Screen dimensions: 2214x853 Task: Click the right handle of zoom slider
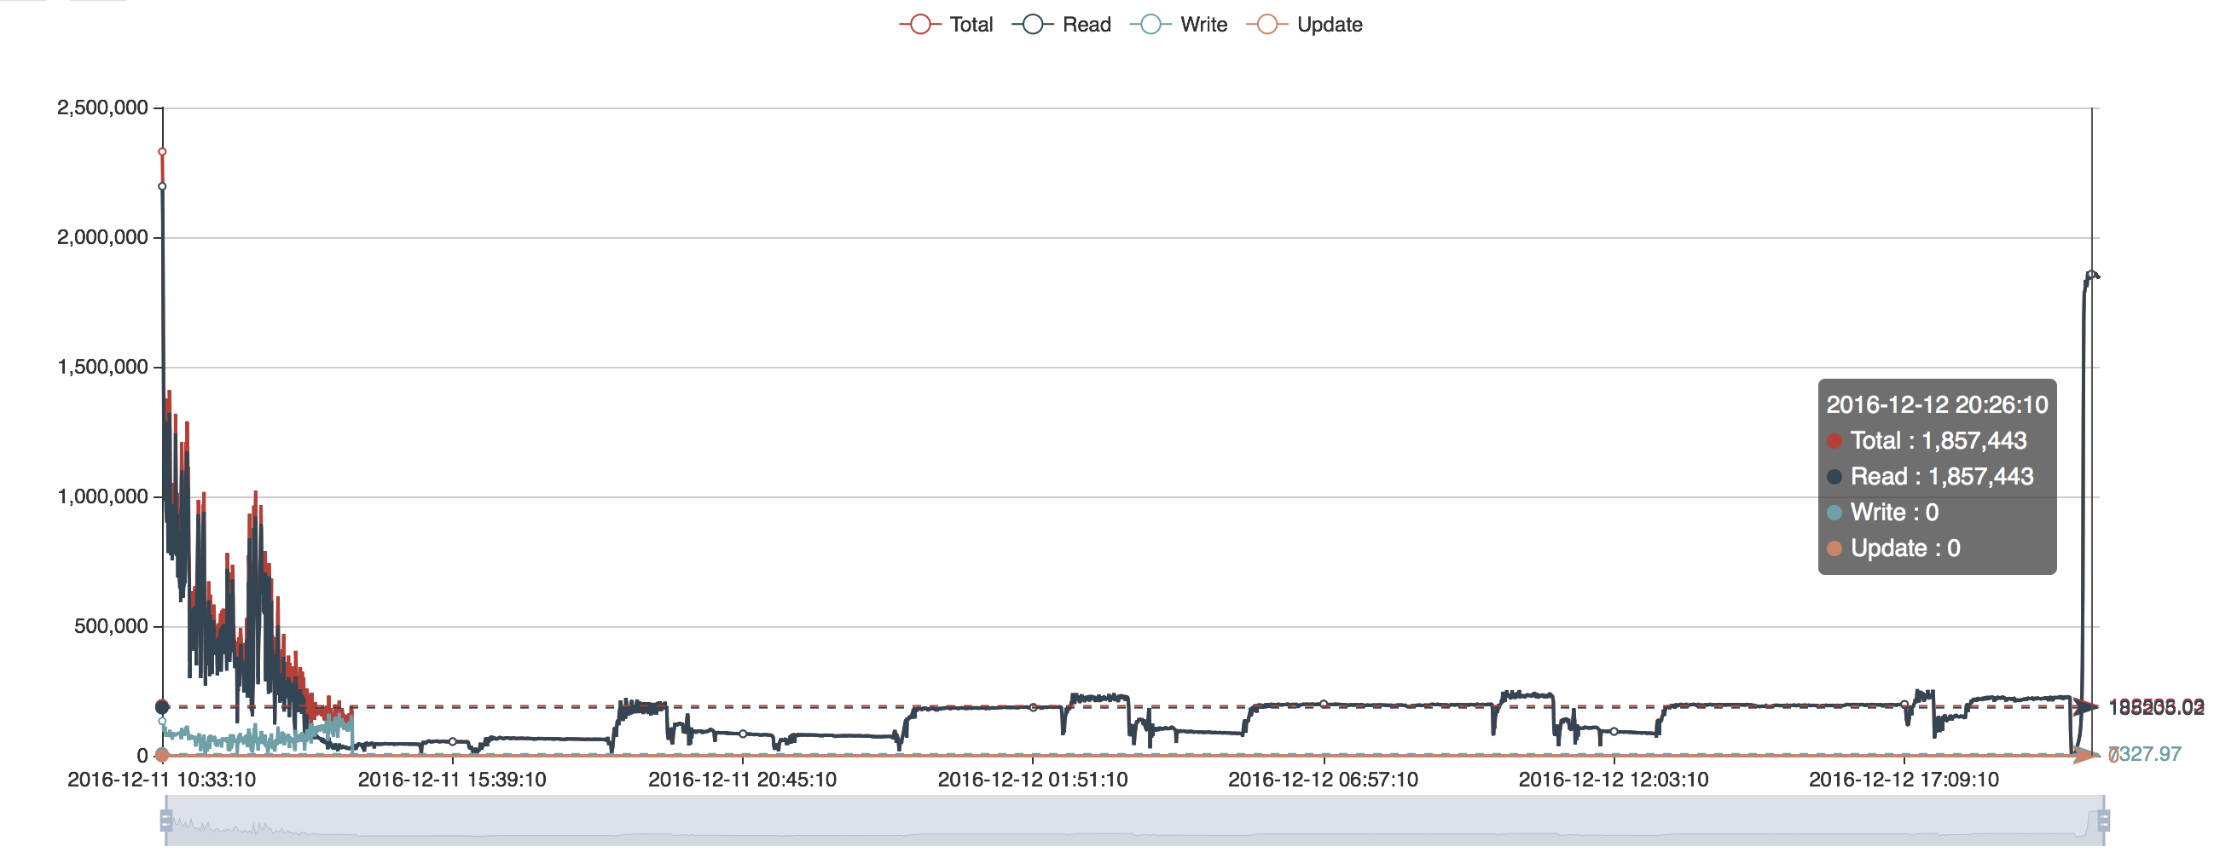point(2103,821)
